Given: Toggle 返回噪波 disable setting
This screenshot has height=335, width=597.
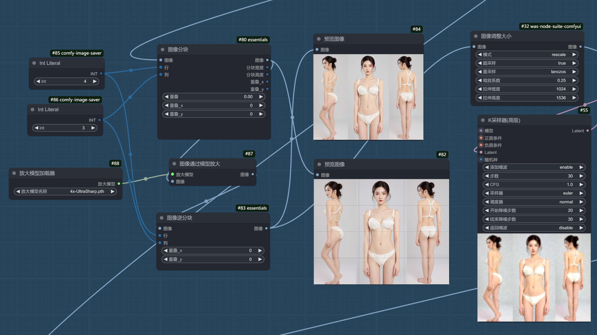Looking at the screenshot, I should (534, 228).
